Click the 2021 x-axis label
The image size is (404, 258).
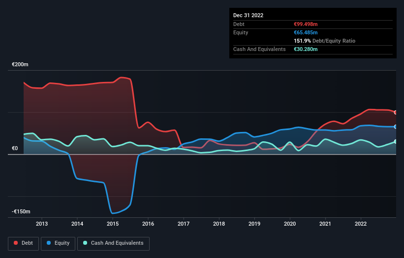(x=325, y=224)
